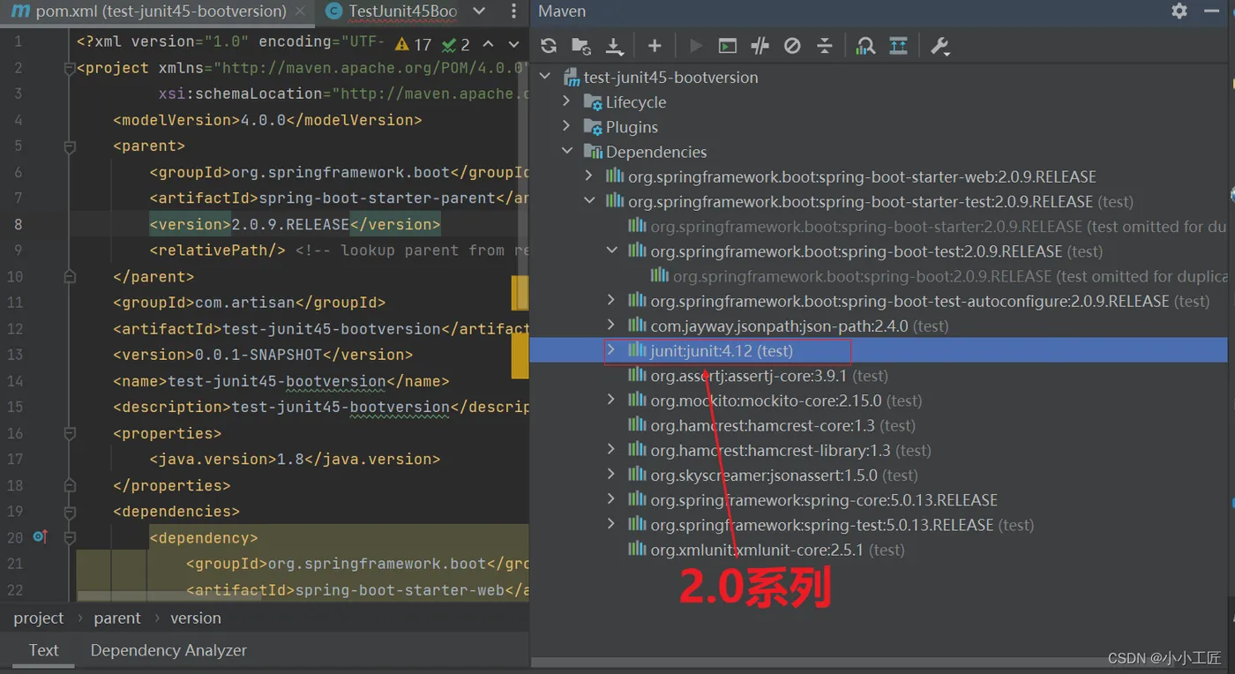
Task: Collapse test-junit45-bootversion root node
Action: [545, 77]
